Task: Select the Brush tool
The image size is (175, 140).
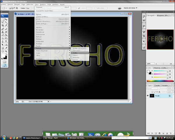Action: coord(6,29)
